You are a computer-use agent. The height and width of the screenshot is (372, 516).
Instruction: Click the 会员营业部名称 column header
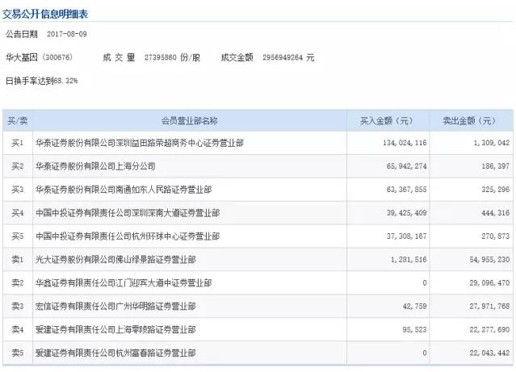click(x=190, y=121)
